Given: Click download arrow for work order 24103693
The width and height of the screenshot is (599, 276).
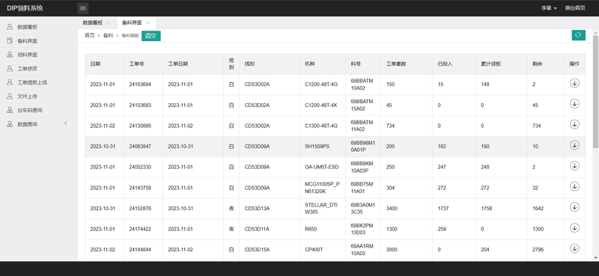Looking at the screenshot, I should 574,103.
